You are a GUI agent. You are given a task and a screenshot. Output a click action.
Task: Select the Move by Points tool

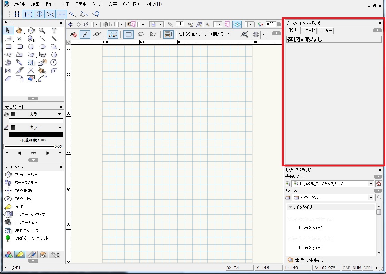pyautogui.click(x=43, y=78)
